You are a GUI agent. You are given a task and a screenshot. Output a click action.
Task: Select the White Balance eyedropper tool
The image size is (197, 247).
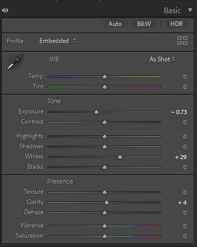15,62
